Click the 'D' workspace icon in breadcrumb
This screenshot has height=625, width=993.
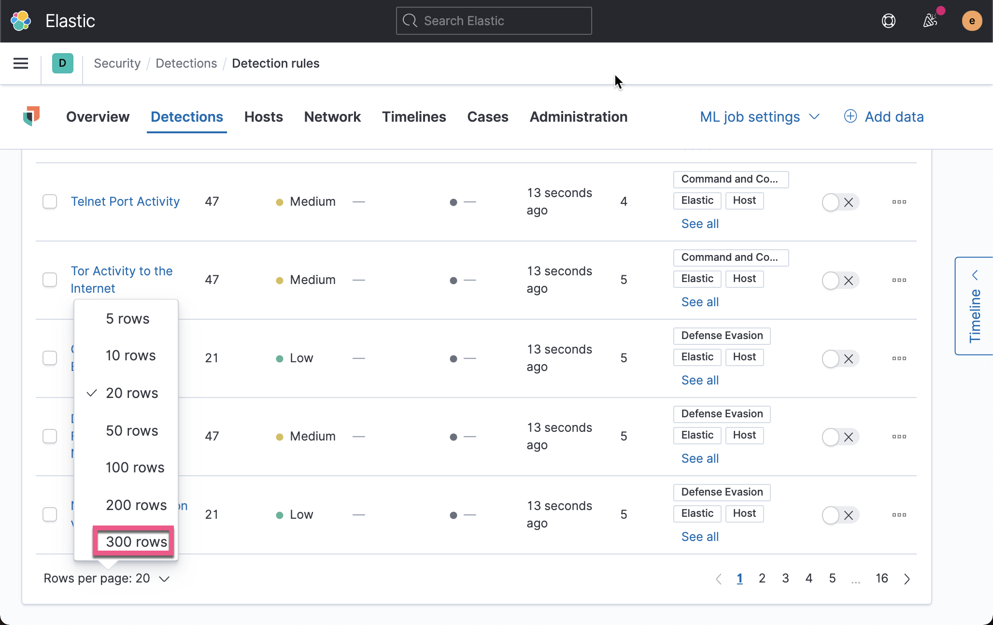(62, 63)
